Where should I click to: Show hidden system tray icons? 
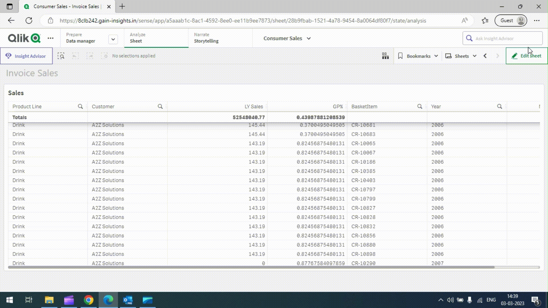pos(441,300)
